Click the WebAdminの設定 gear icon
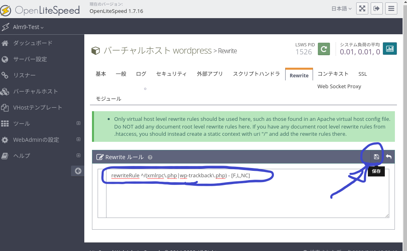This screenshot has height=251, width=407. (x=5, y=140)
